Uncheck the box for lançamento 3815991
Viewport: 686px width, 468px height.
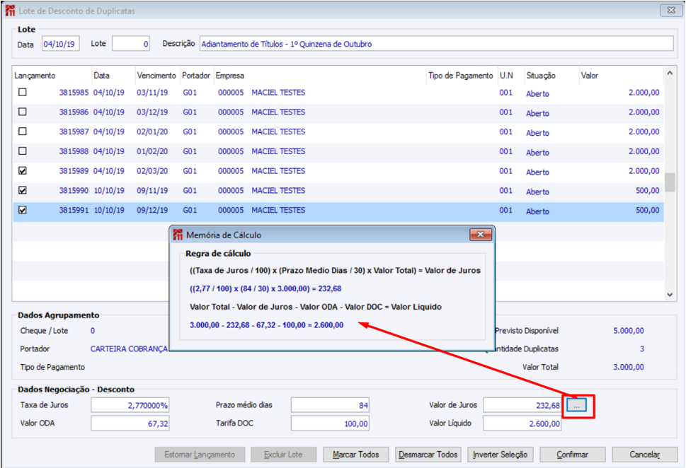23,210
